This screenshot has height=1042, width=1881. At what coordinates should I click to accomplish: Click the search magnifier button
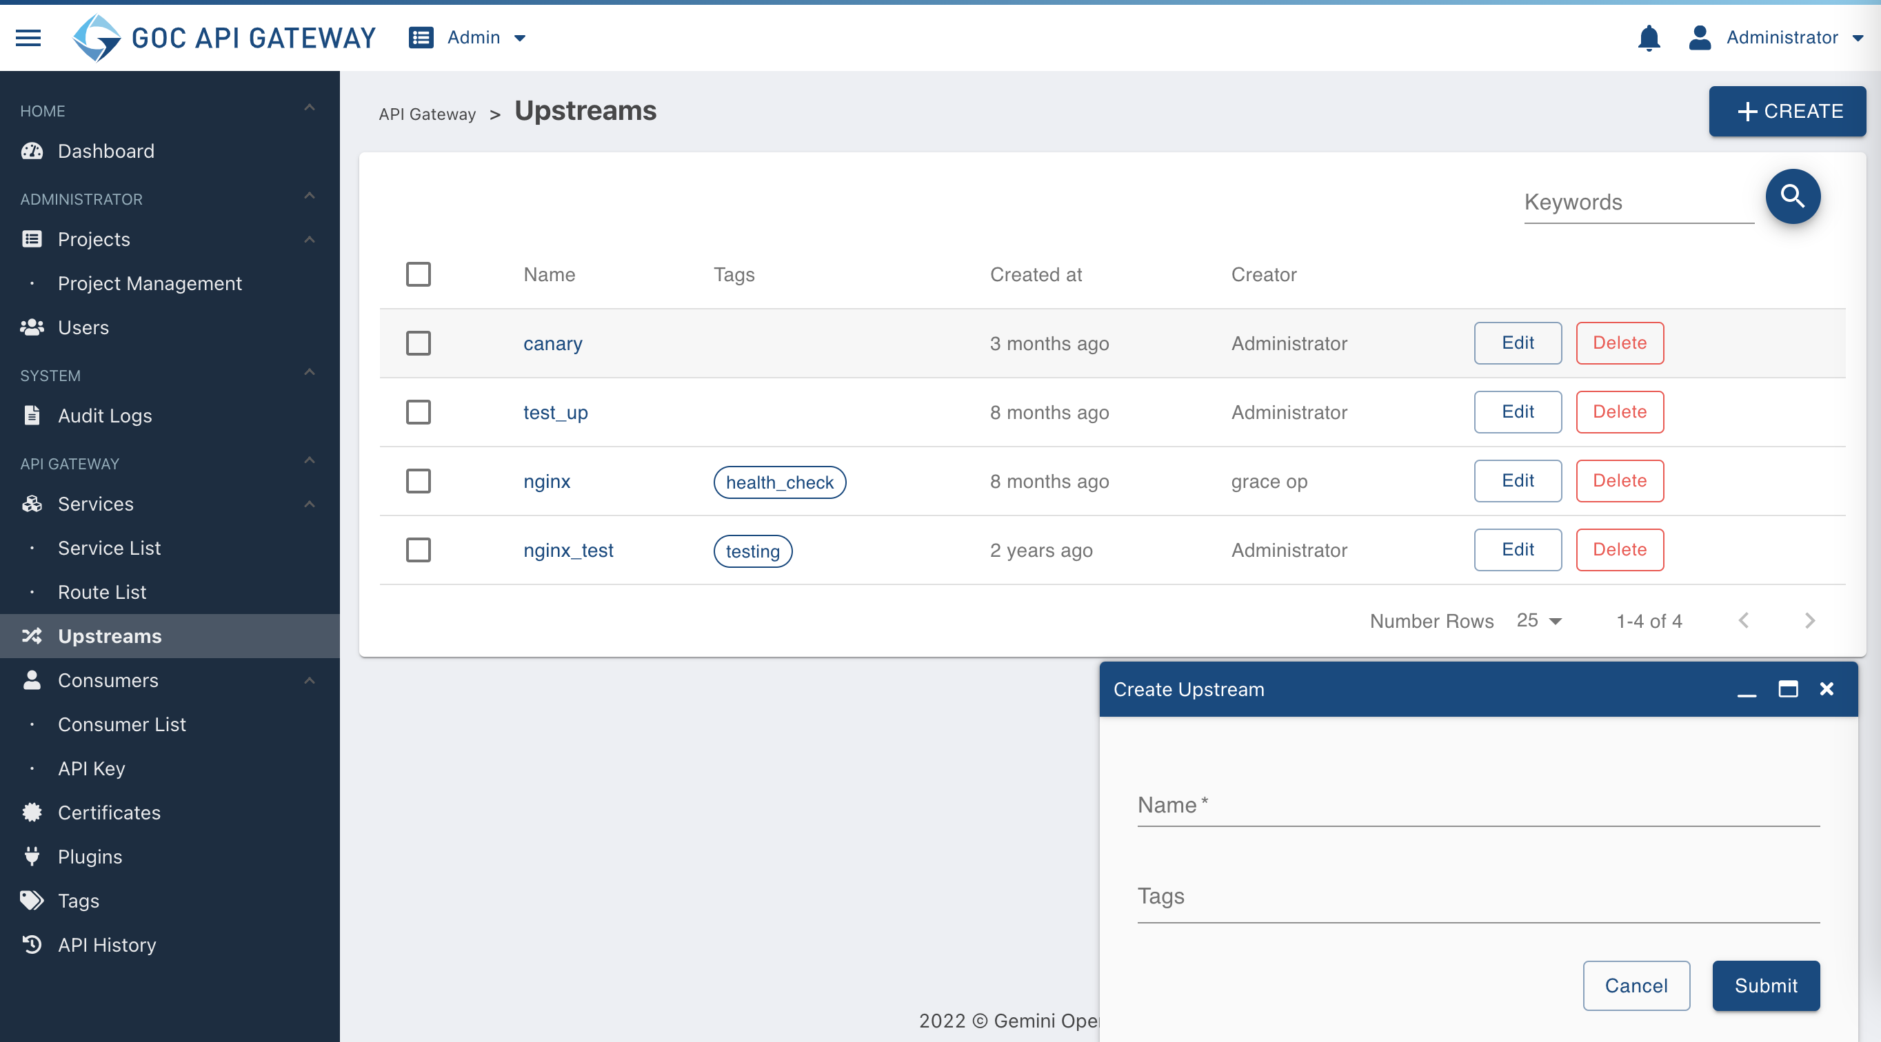[1793, 196]
